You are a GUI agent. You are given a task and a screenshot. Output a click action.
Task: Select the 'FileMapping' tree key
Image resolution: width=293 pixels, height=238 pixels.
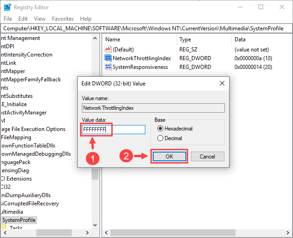16,137
